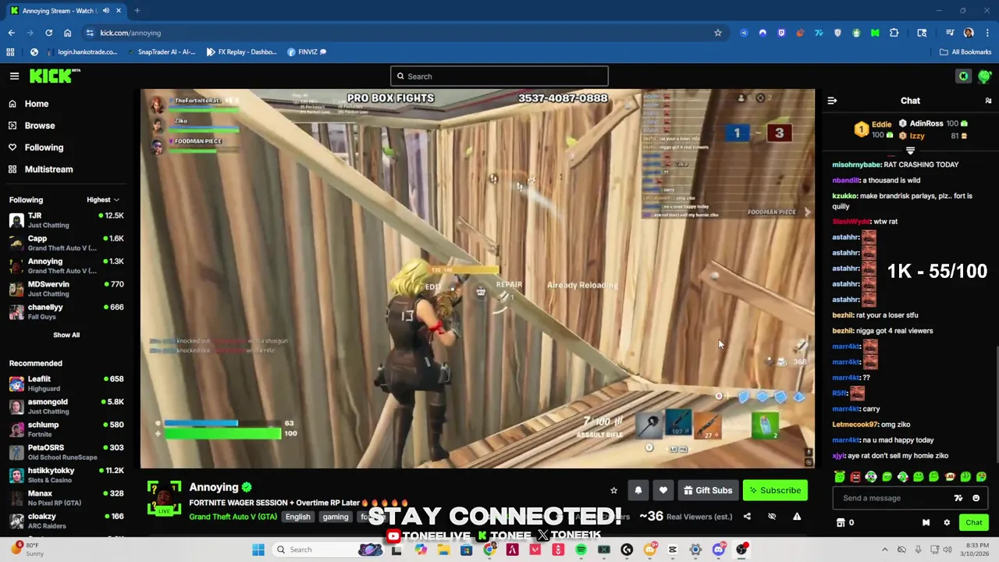Click the green Subscribe button

click(775, 490)
